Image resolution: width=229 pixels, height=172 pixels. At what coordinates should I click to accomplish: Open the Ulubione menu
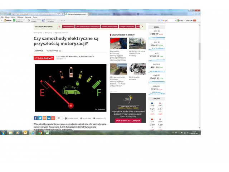pos(20,17)
